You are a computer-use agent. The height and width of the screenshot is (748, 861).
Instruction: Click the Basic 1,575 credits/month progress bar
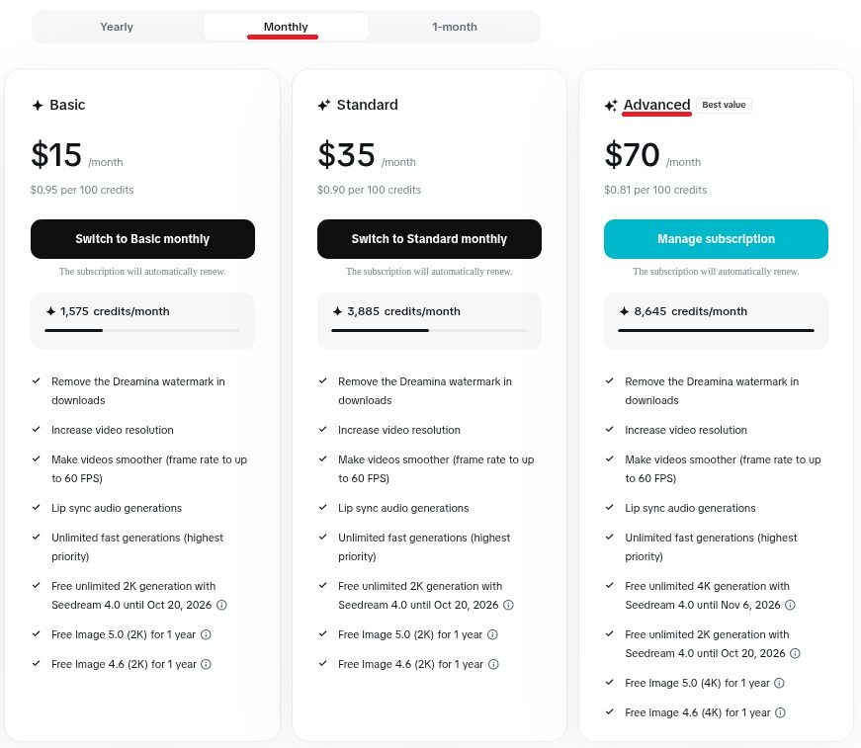[x=142, y=330]
